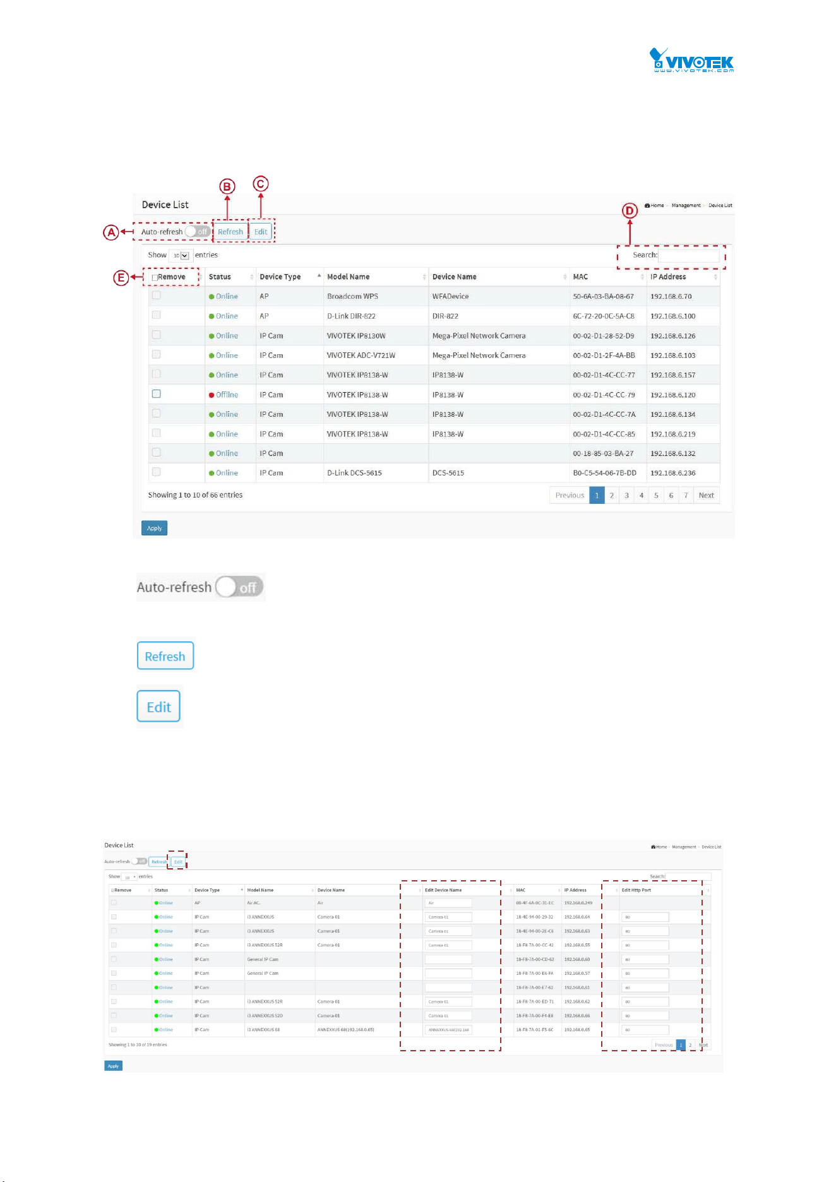Click Previous in upper table pagination
Screen dimensions: 836x1182
click(570, 495)
